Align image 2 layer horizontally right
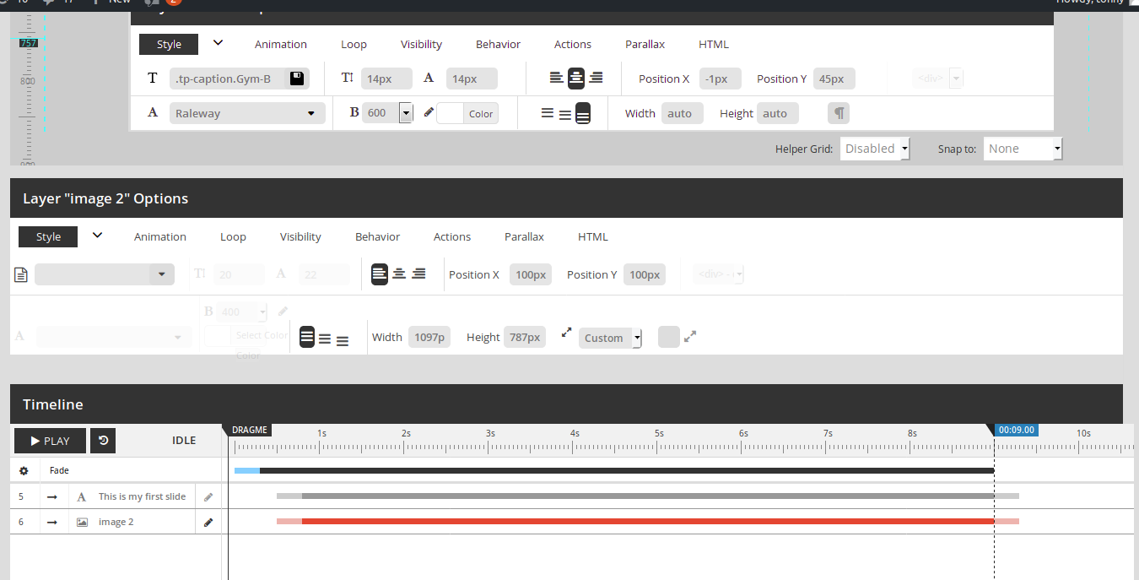This screenshot has height=580, width=1139. pos(418,274)
